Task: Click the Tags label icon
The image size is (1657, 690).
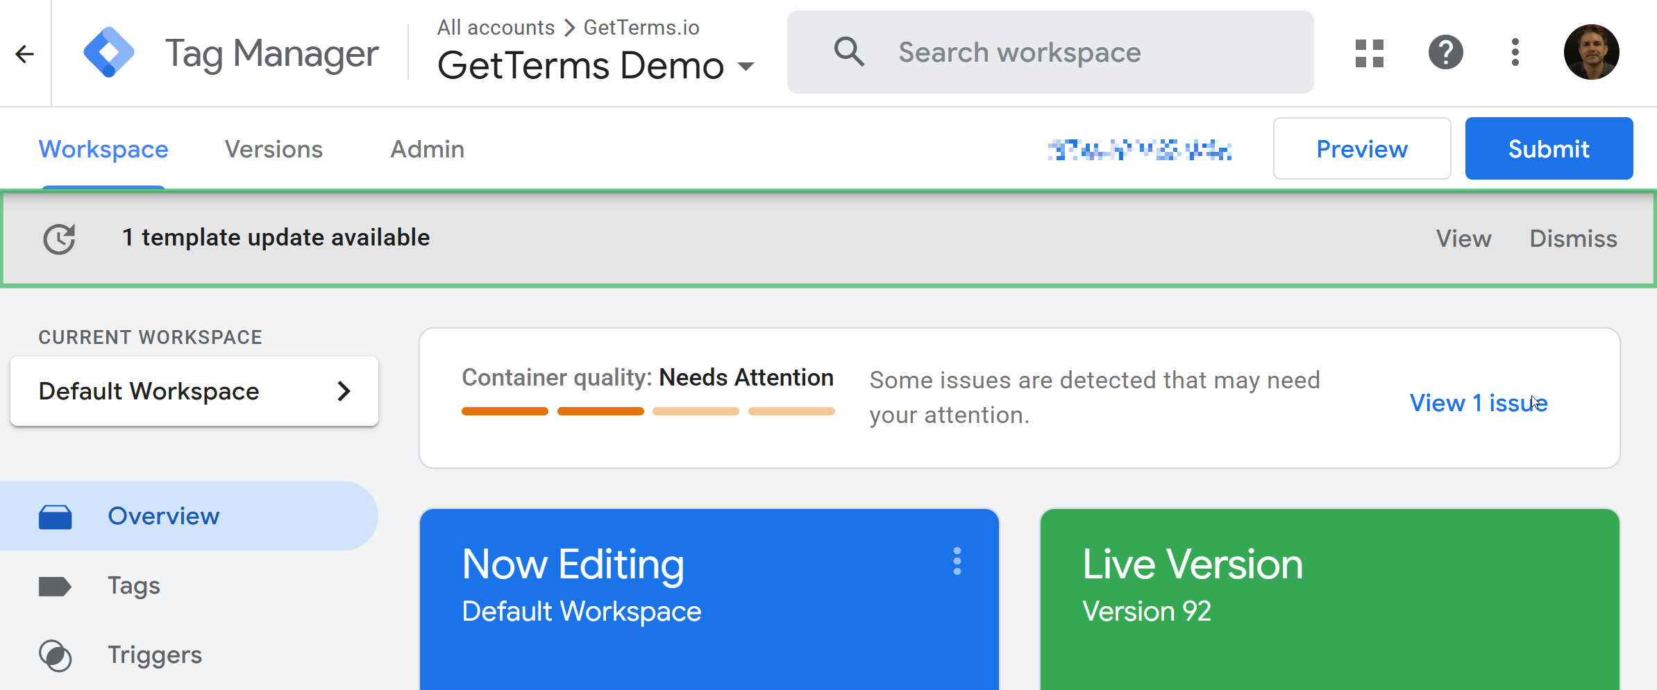Action: tap(55, 586)
